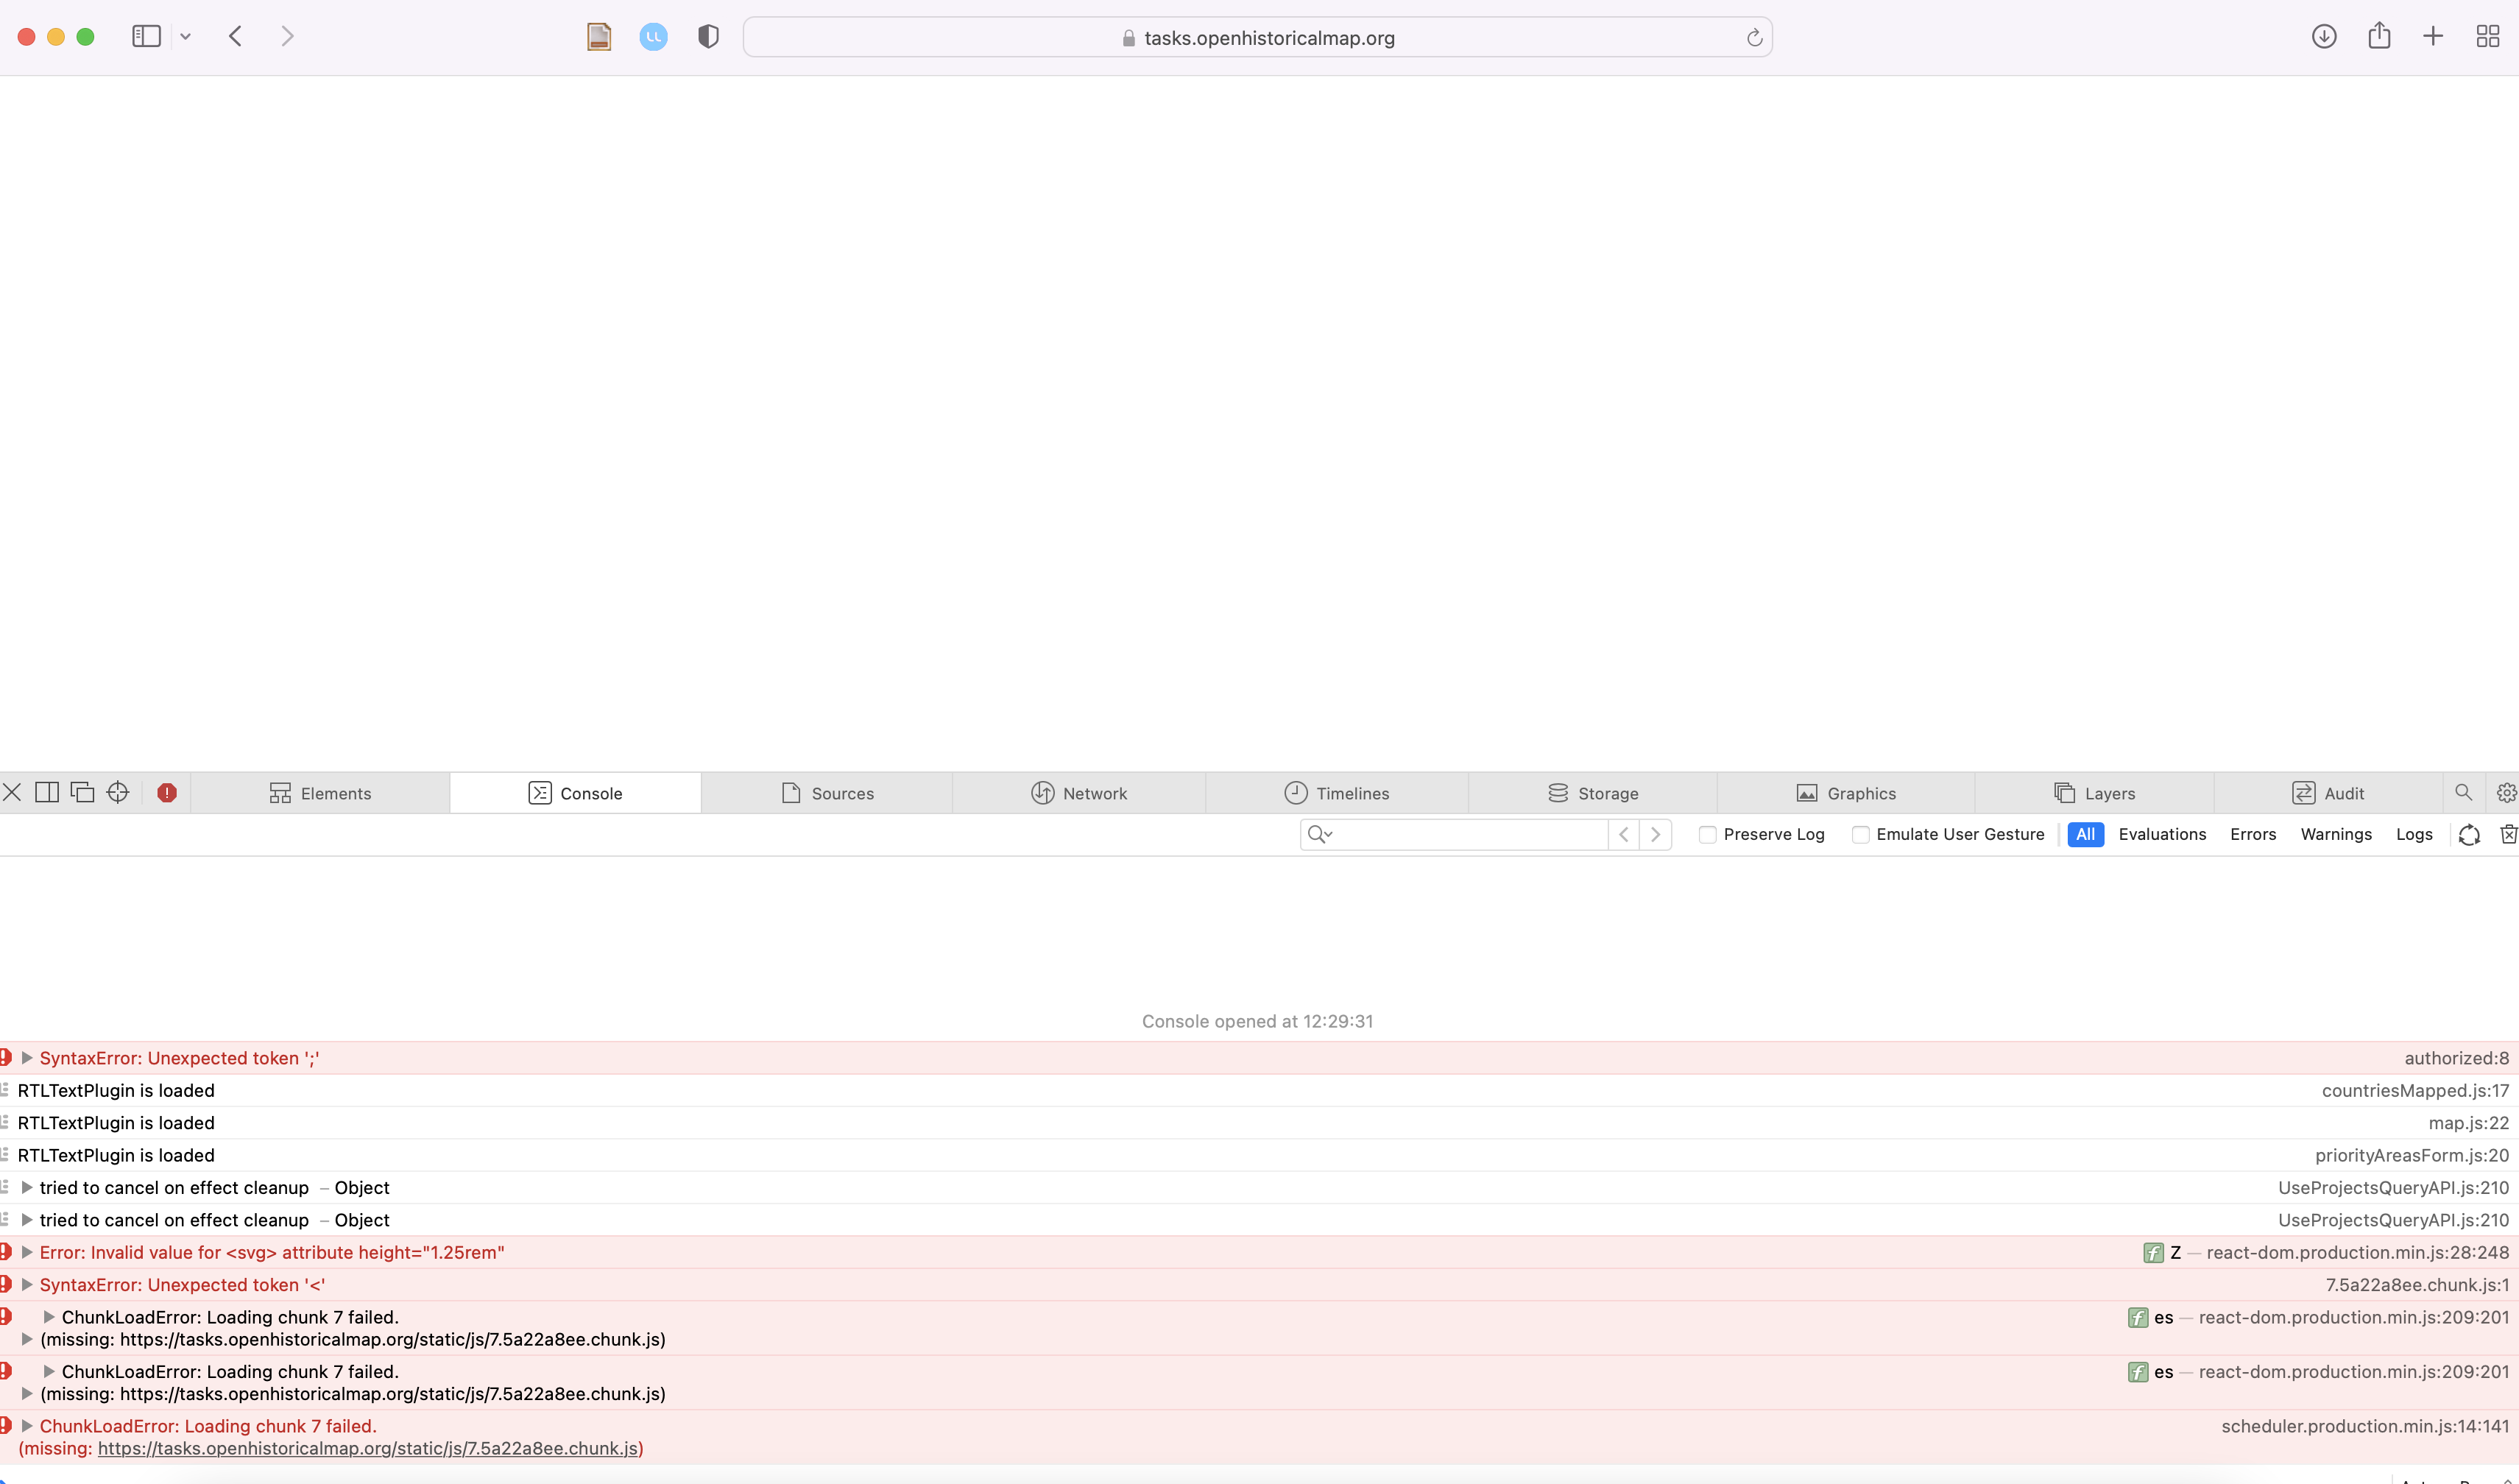Detach the Web Inspector into a separate window
Viewport: 2519px width, 1484px height.
(x=82, y=791)
